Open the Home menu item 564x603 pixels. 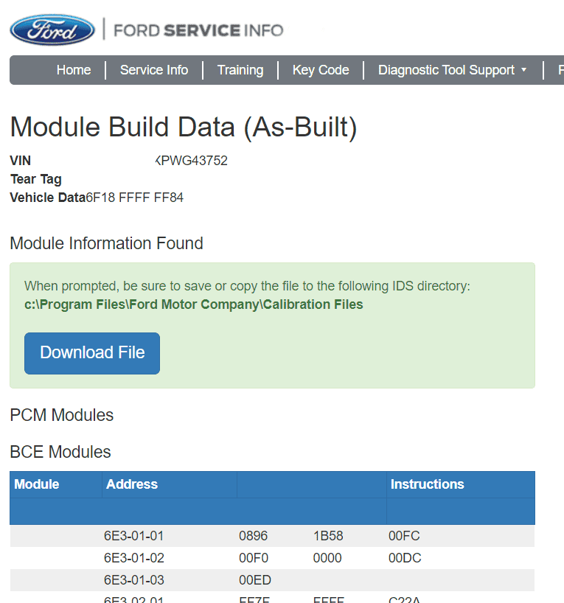click(x=74, y=70)
